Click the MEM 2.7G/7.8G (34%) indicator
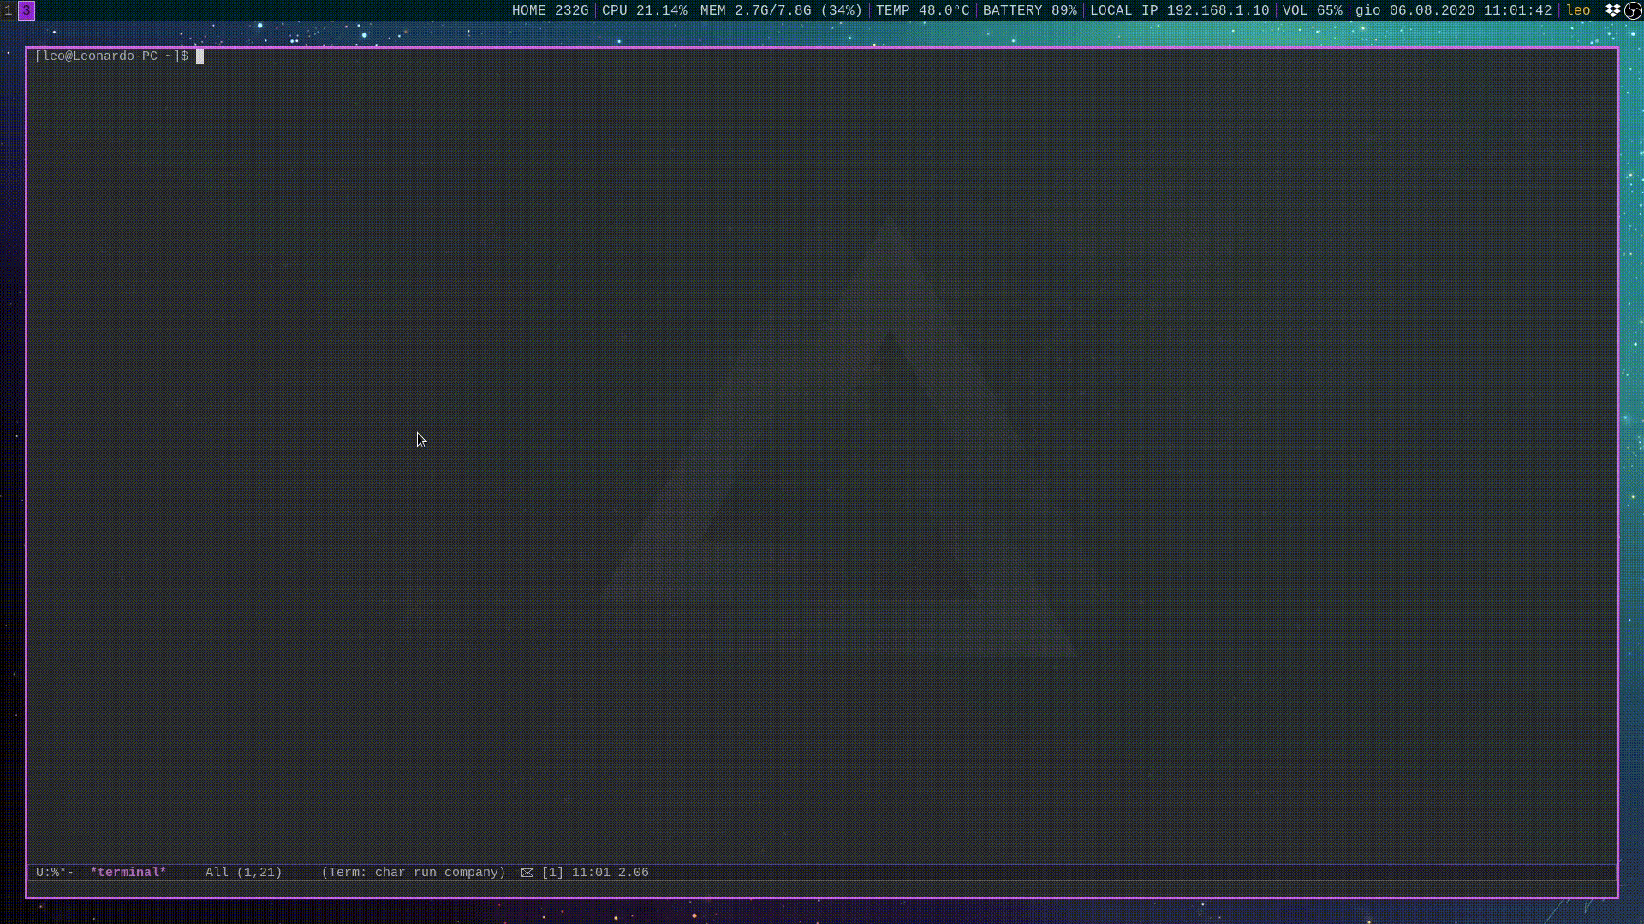1644x924 pixels. click(x=781, y=11)
